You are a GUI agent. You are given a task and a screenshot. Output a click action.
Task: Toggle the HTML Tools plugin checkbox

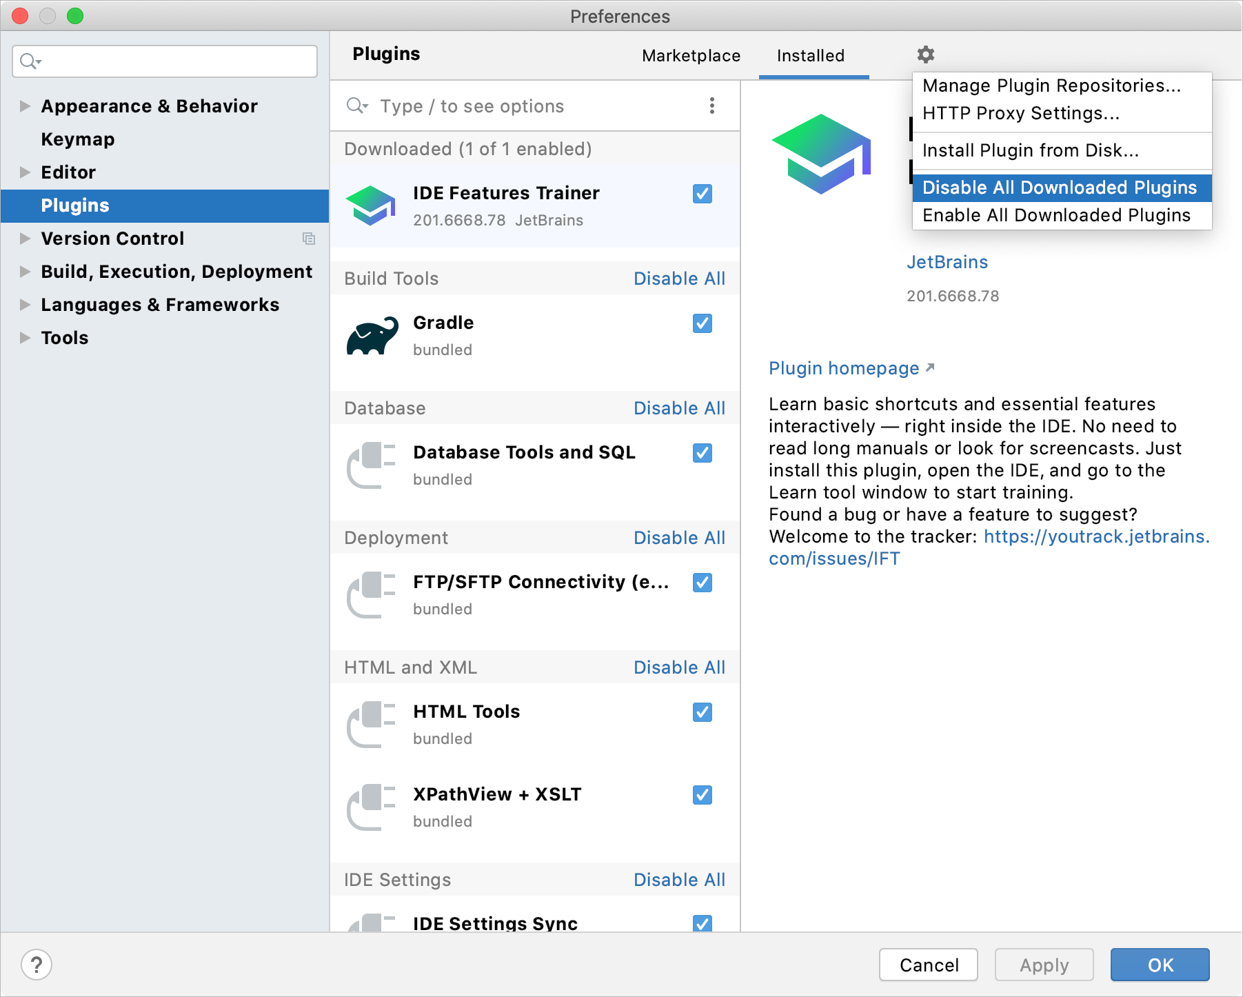click(x=703, y=712)
